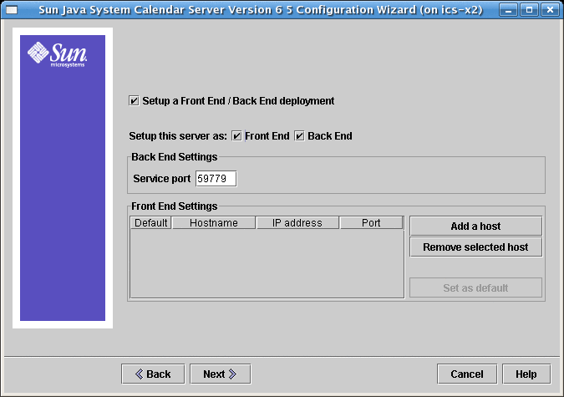
Task: Proceed with the Next button
Action: (220, 374)
